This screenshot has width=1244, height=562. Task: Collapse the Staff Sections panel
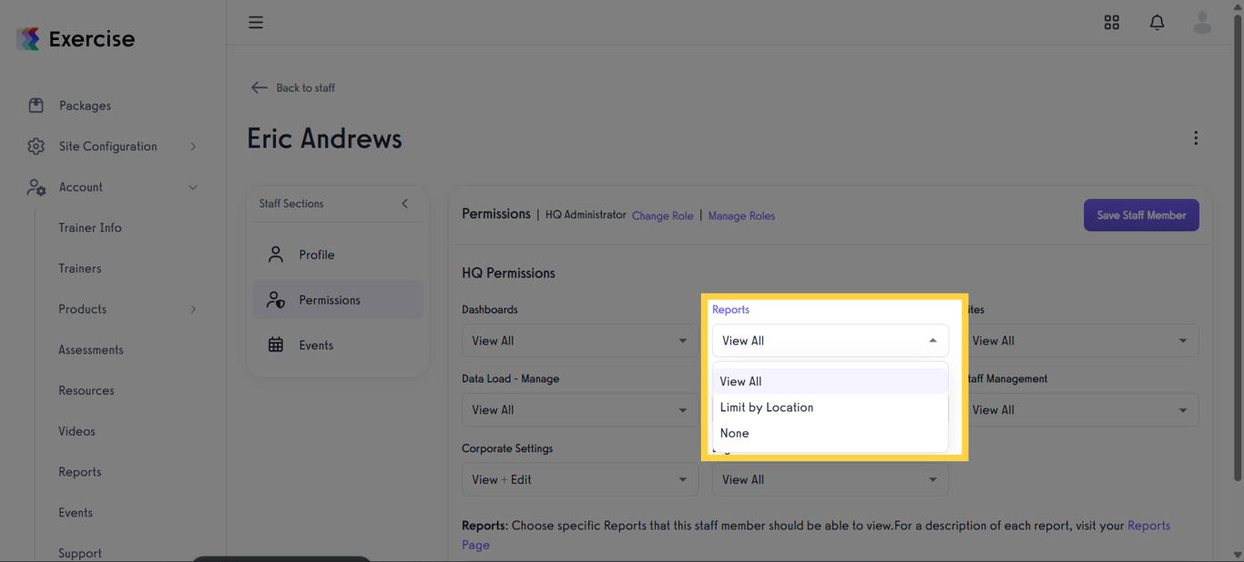[x=405, y=204]
